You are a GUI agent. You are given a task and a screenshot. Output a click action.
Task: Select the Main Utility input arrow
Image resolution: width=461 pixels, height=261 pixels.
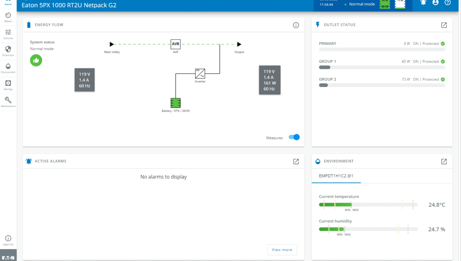tap(112, 44)
